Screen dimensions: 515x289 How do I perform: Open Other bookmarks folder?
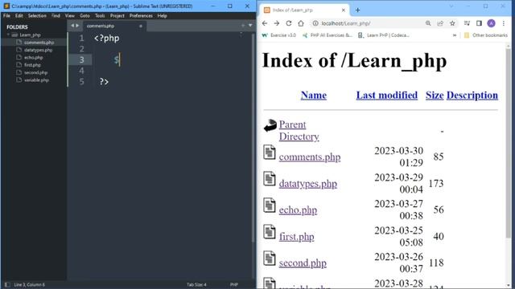pos(486,35)
